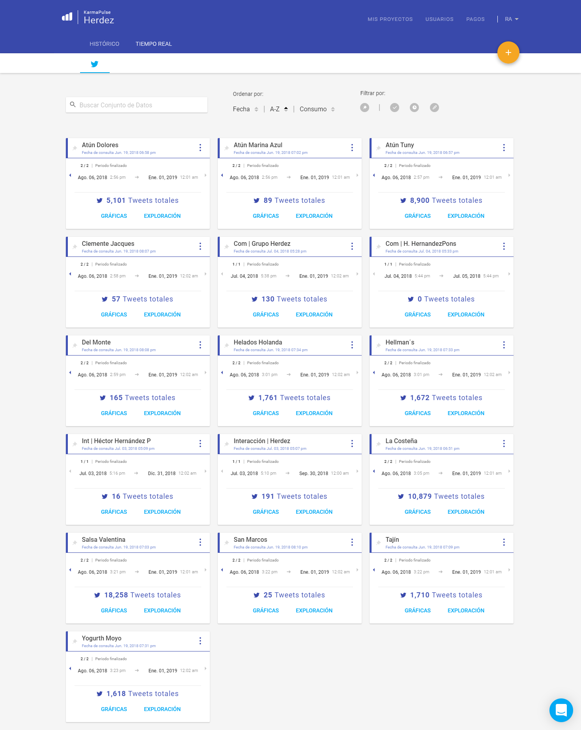Open Clemente Jacques three-dot menu
Viewport: 581px width, 730px height.
coord(200,246)
